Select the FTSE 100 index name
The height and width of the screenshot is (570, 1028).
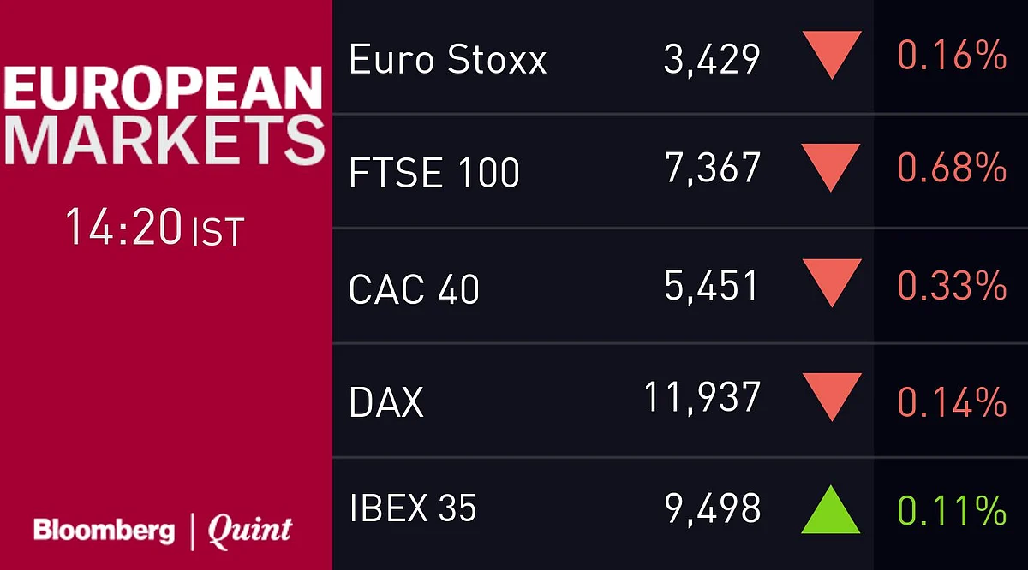[434, 173]
